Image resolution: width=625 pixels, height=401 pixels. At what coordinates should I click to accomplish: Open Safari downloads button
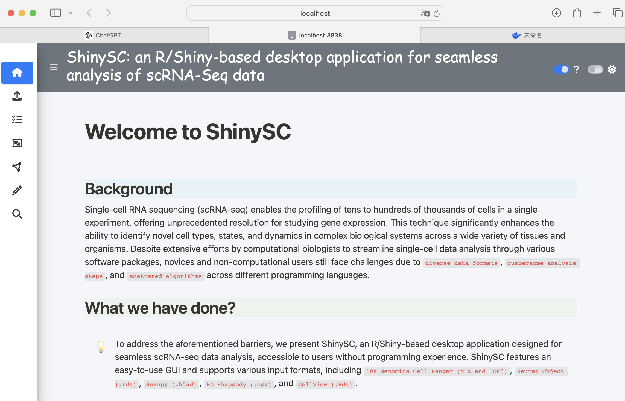point(556,13)
